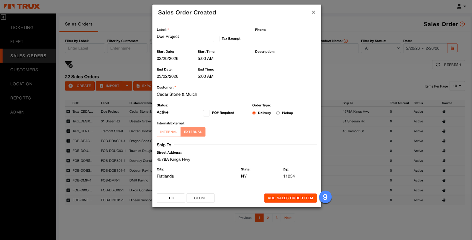Expand the Import button dropdown arrow
Image resolution: width=472 pixels, height=240 pixels.
(127, 86)
